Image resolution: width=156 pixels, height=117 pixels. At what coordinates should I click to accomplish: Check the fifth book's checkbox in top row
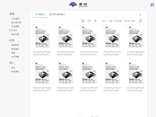128,27
